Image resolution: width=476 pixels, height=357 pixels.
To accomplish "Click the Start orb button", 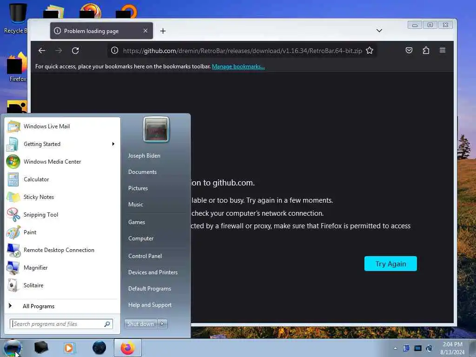I will click(x=13, y=348).
